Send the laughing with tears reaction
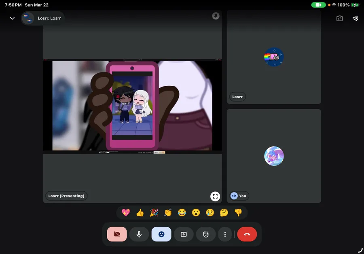Screen dimensions: 364x254 [x=182, y=212]
